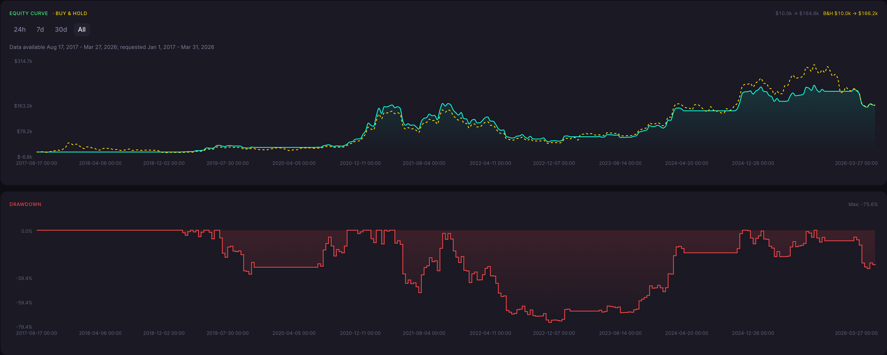887x355 pixels.
Task: Click the -39.4% drawdown axis label
Action: (x=24, y=278)
